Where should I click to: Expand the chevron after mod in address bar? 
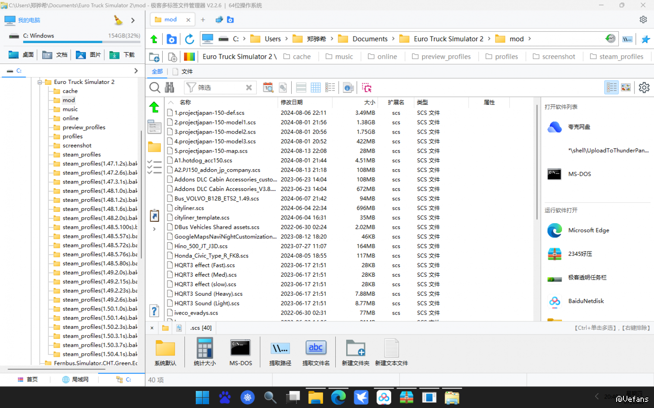click(x=530, y=39)
